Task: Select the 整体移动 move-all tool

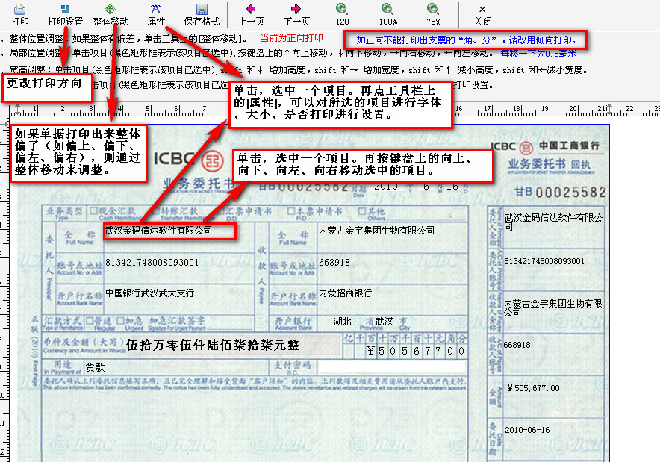Action: 110,15
